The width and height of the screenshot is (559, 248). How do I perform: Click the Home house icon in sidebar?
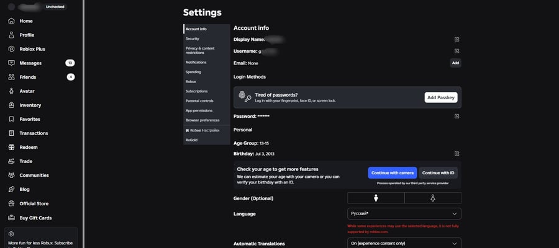pos(11,21)
